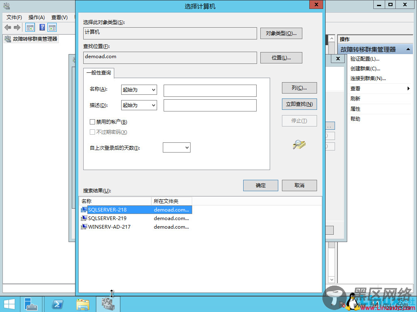Click 属性 in actions pane
This screenshot has width=417, height=312.
click(x=355, y=109)
